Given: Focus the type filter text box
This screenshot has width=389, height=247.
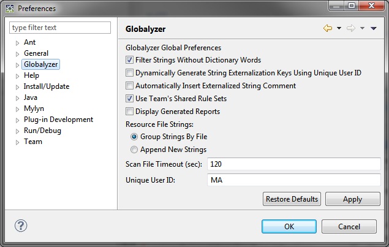Looking at the screenshot, I should click(60, 28).
